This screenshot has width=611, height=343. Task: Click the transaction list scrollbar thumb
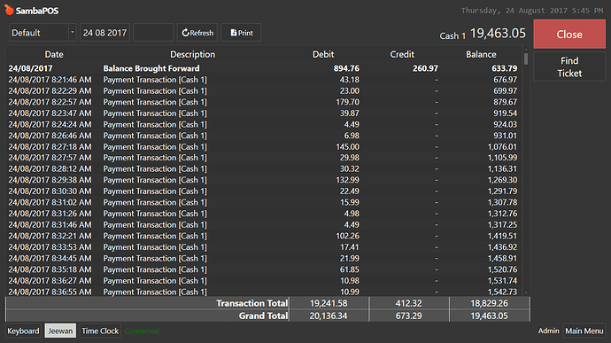pos(526,58)
